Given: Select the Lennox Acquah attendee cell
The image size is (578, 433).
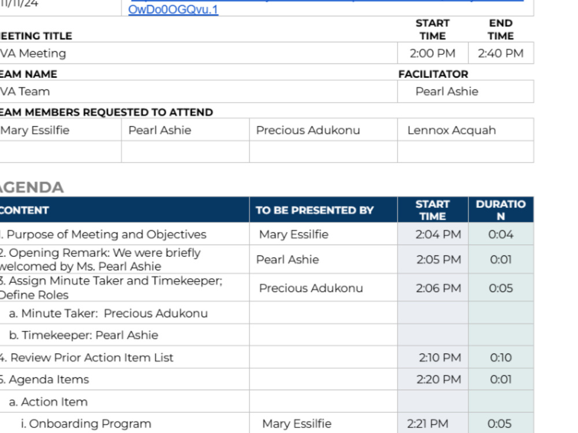Looking at the screenshot, I should (465, 130).
